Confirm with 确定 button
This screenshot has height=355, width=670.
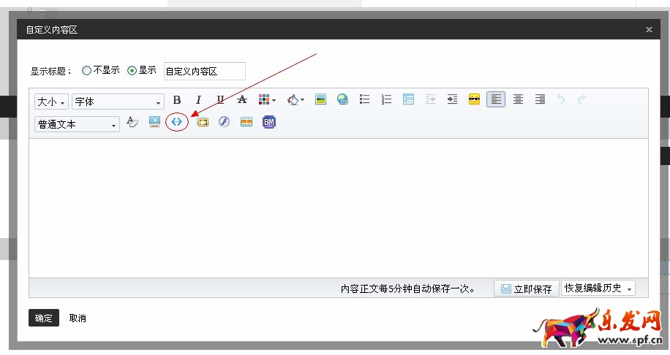44,318
